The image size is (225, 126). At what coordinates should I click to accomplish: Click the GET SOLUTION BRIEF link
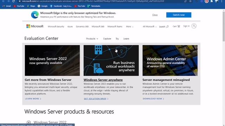(x=96, y=99)
